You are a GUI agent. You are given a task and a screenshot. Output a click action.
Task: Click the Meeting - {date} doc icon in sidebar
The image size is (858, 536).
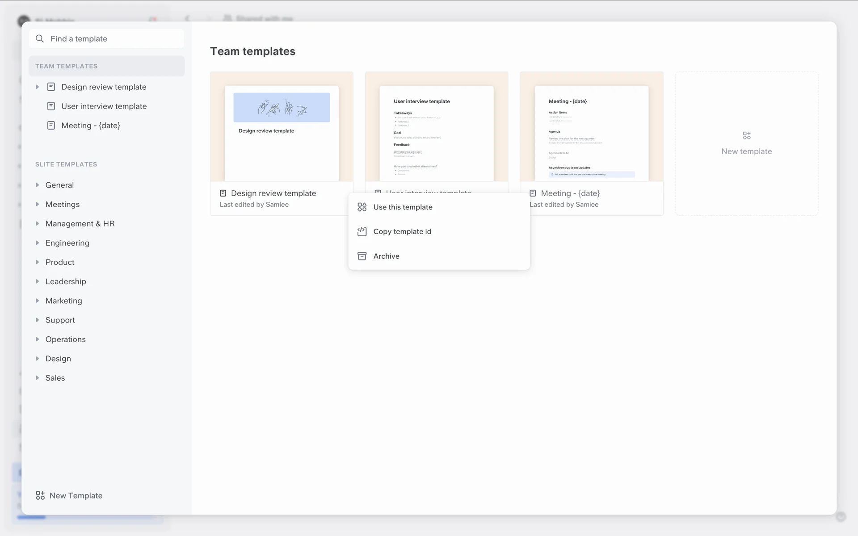51,126
